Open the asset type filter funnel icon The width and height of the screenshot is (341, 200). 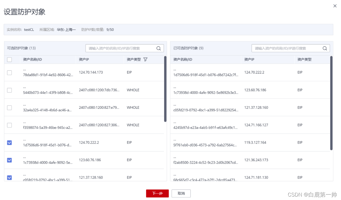click(145, 59)
